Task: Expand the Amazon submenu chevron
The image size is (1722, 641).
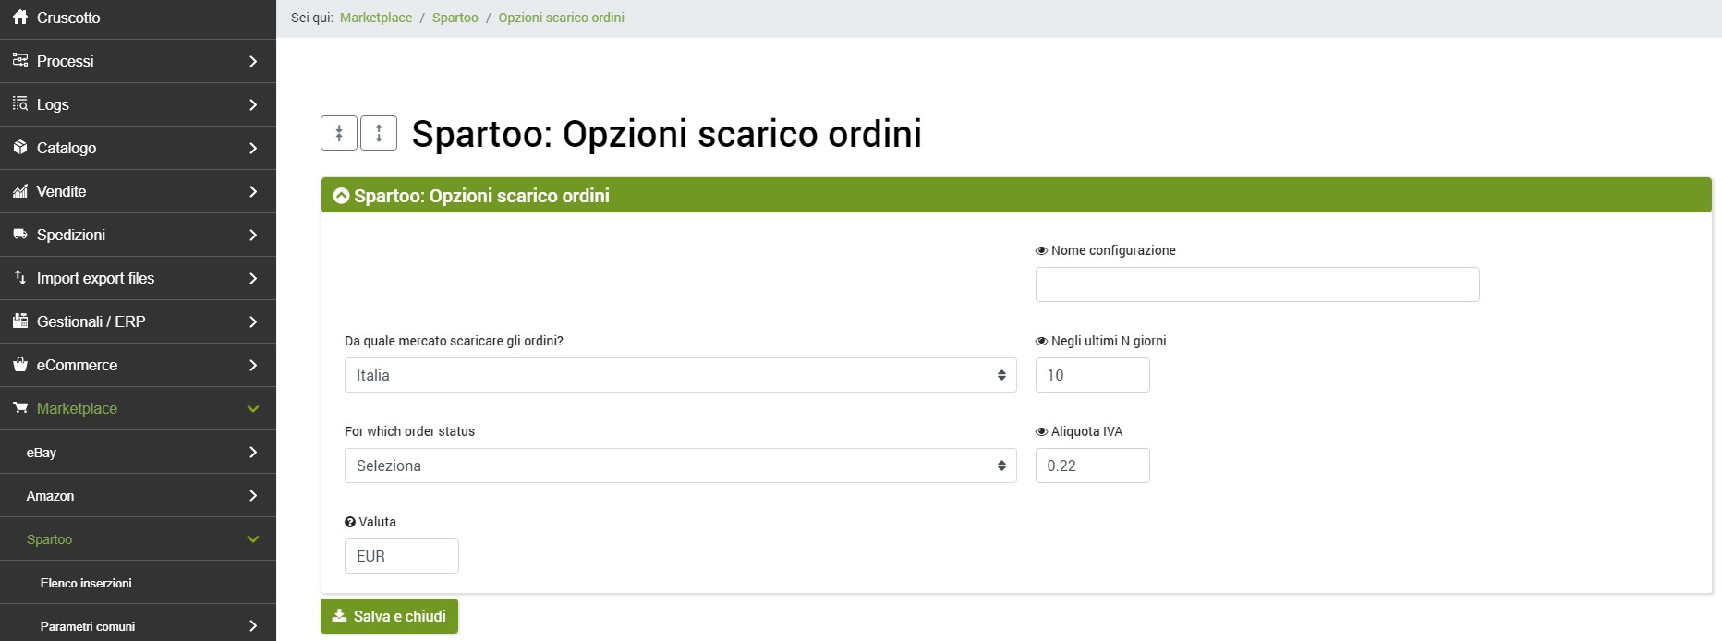Action: (x=253, y=495)
